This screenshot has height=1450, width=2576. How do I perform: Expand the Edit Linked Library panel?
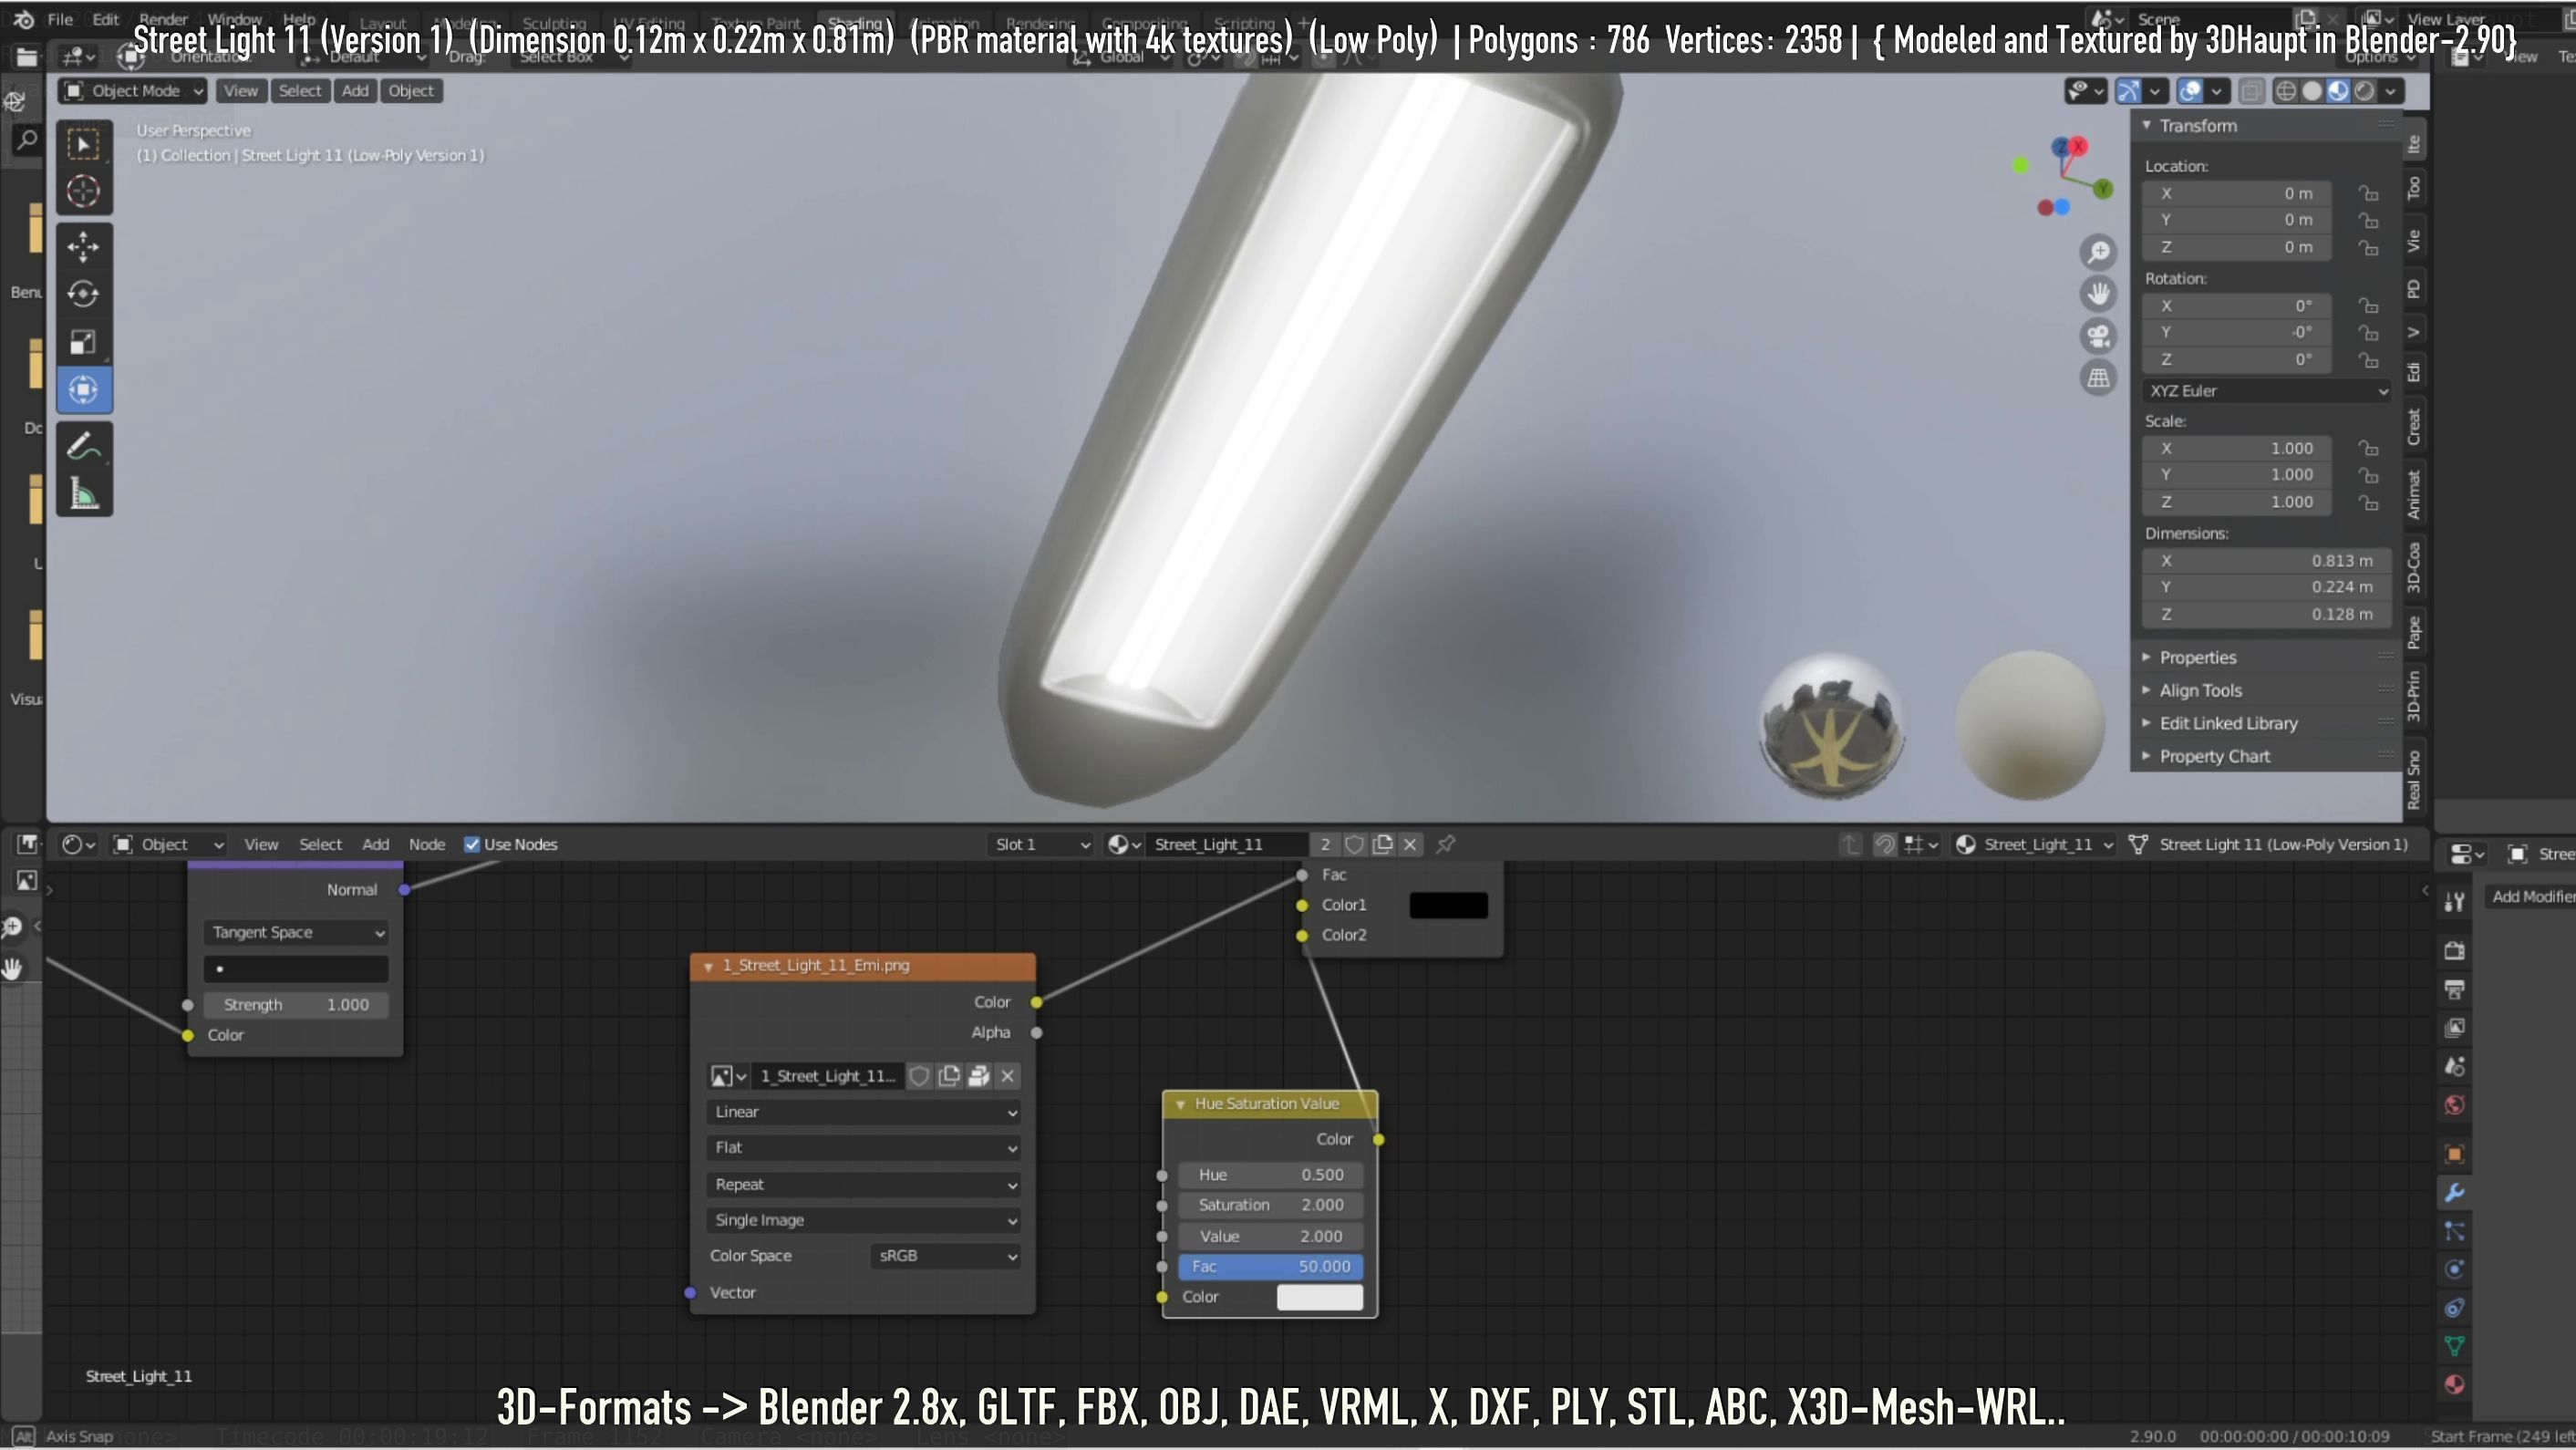pyautogui.click(x=2228, y=724)
